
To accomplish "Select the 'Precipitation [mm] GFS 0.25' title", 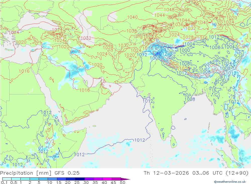I will [40, 173].
